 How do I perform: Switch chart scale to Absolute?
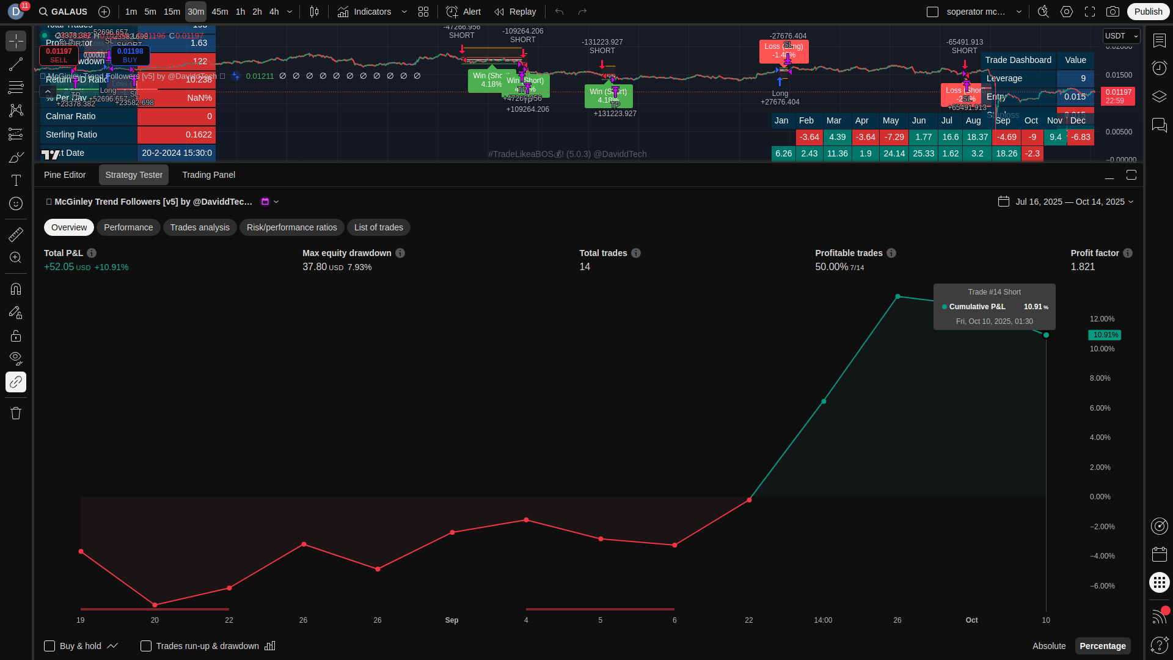(1048, 646)
